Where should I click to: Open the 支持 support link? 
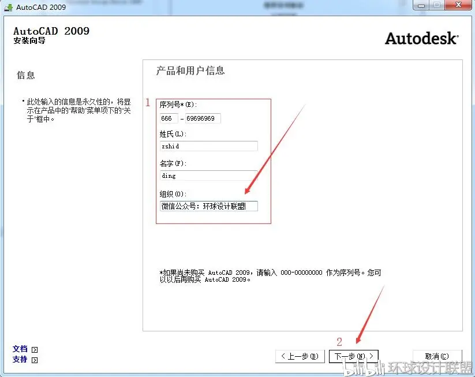tap(20, 360)
